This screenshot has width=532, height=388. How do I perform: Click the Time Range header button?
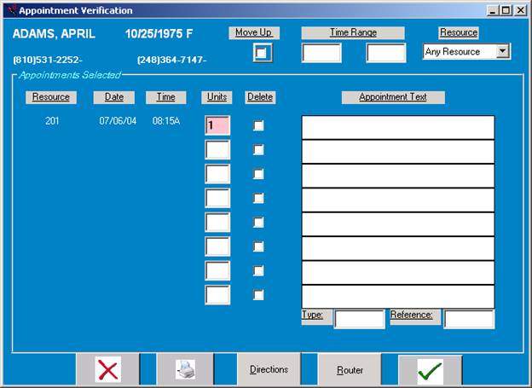point(353,32)
